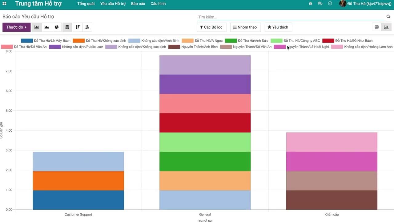Open the apps grid menu
394x222 pixels.
point(5,4)
